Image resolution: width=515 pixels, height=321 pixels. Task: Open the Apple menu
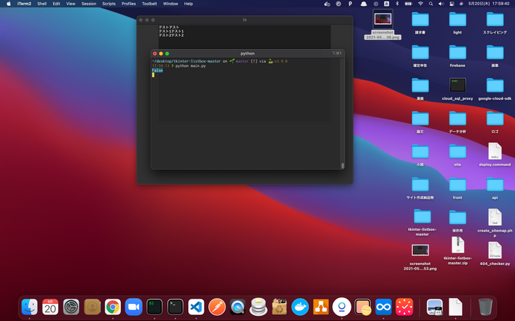coord(9,4)
